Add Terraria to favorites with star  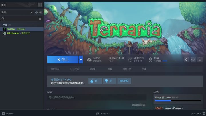(x=200, y=60)
